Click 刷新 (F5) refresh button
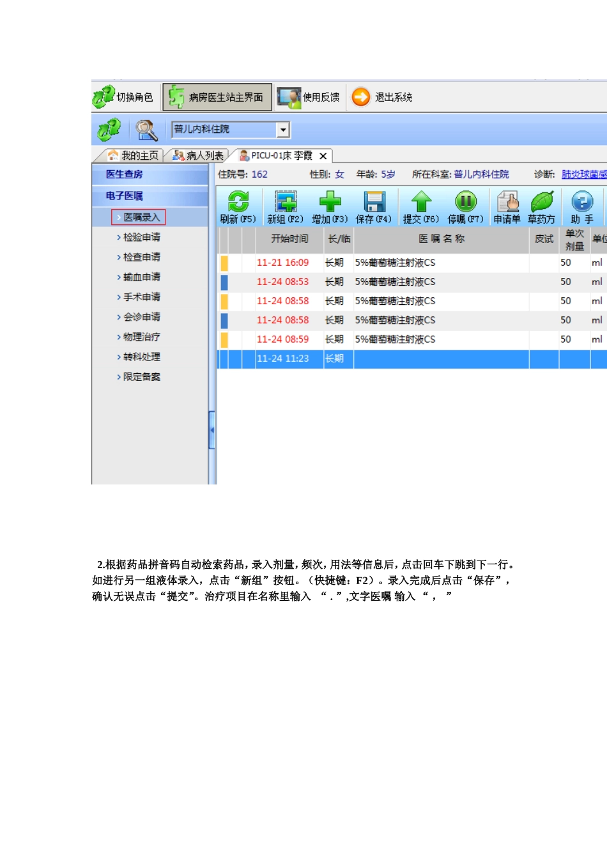Screen dimensions: 607x859 click(x=238, y=207)
